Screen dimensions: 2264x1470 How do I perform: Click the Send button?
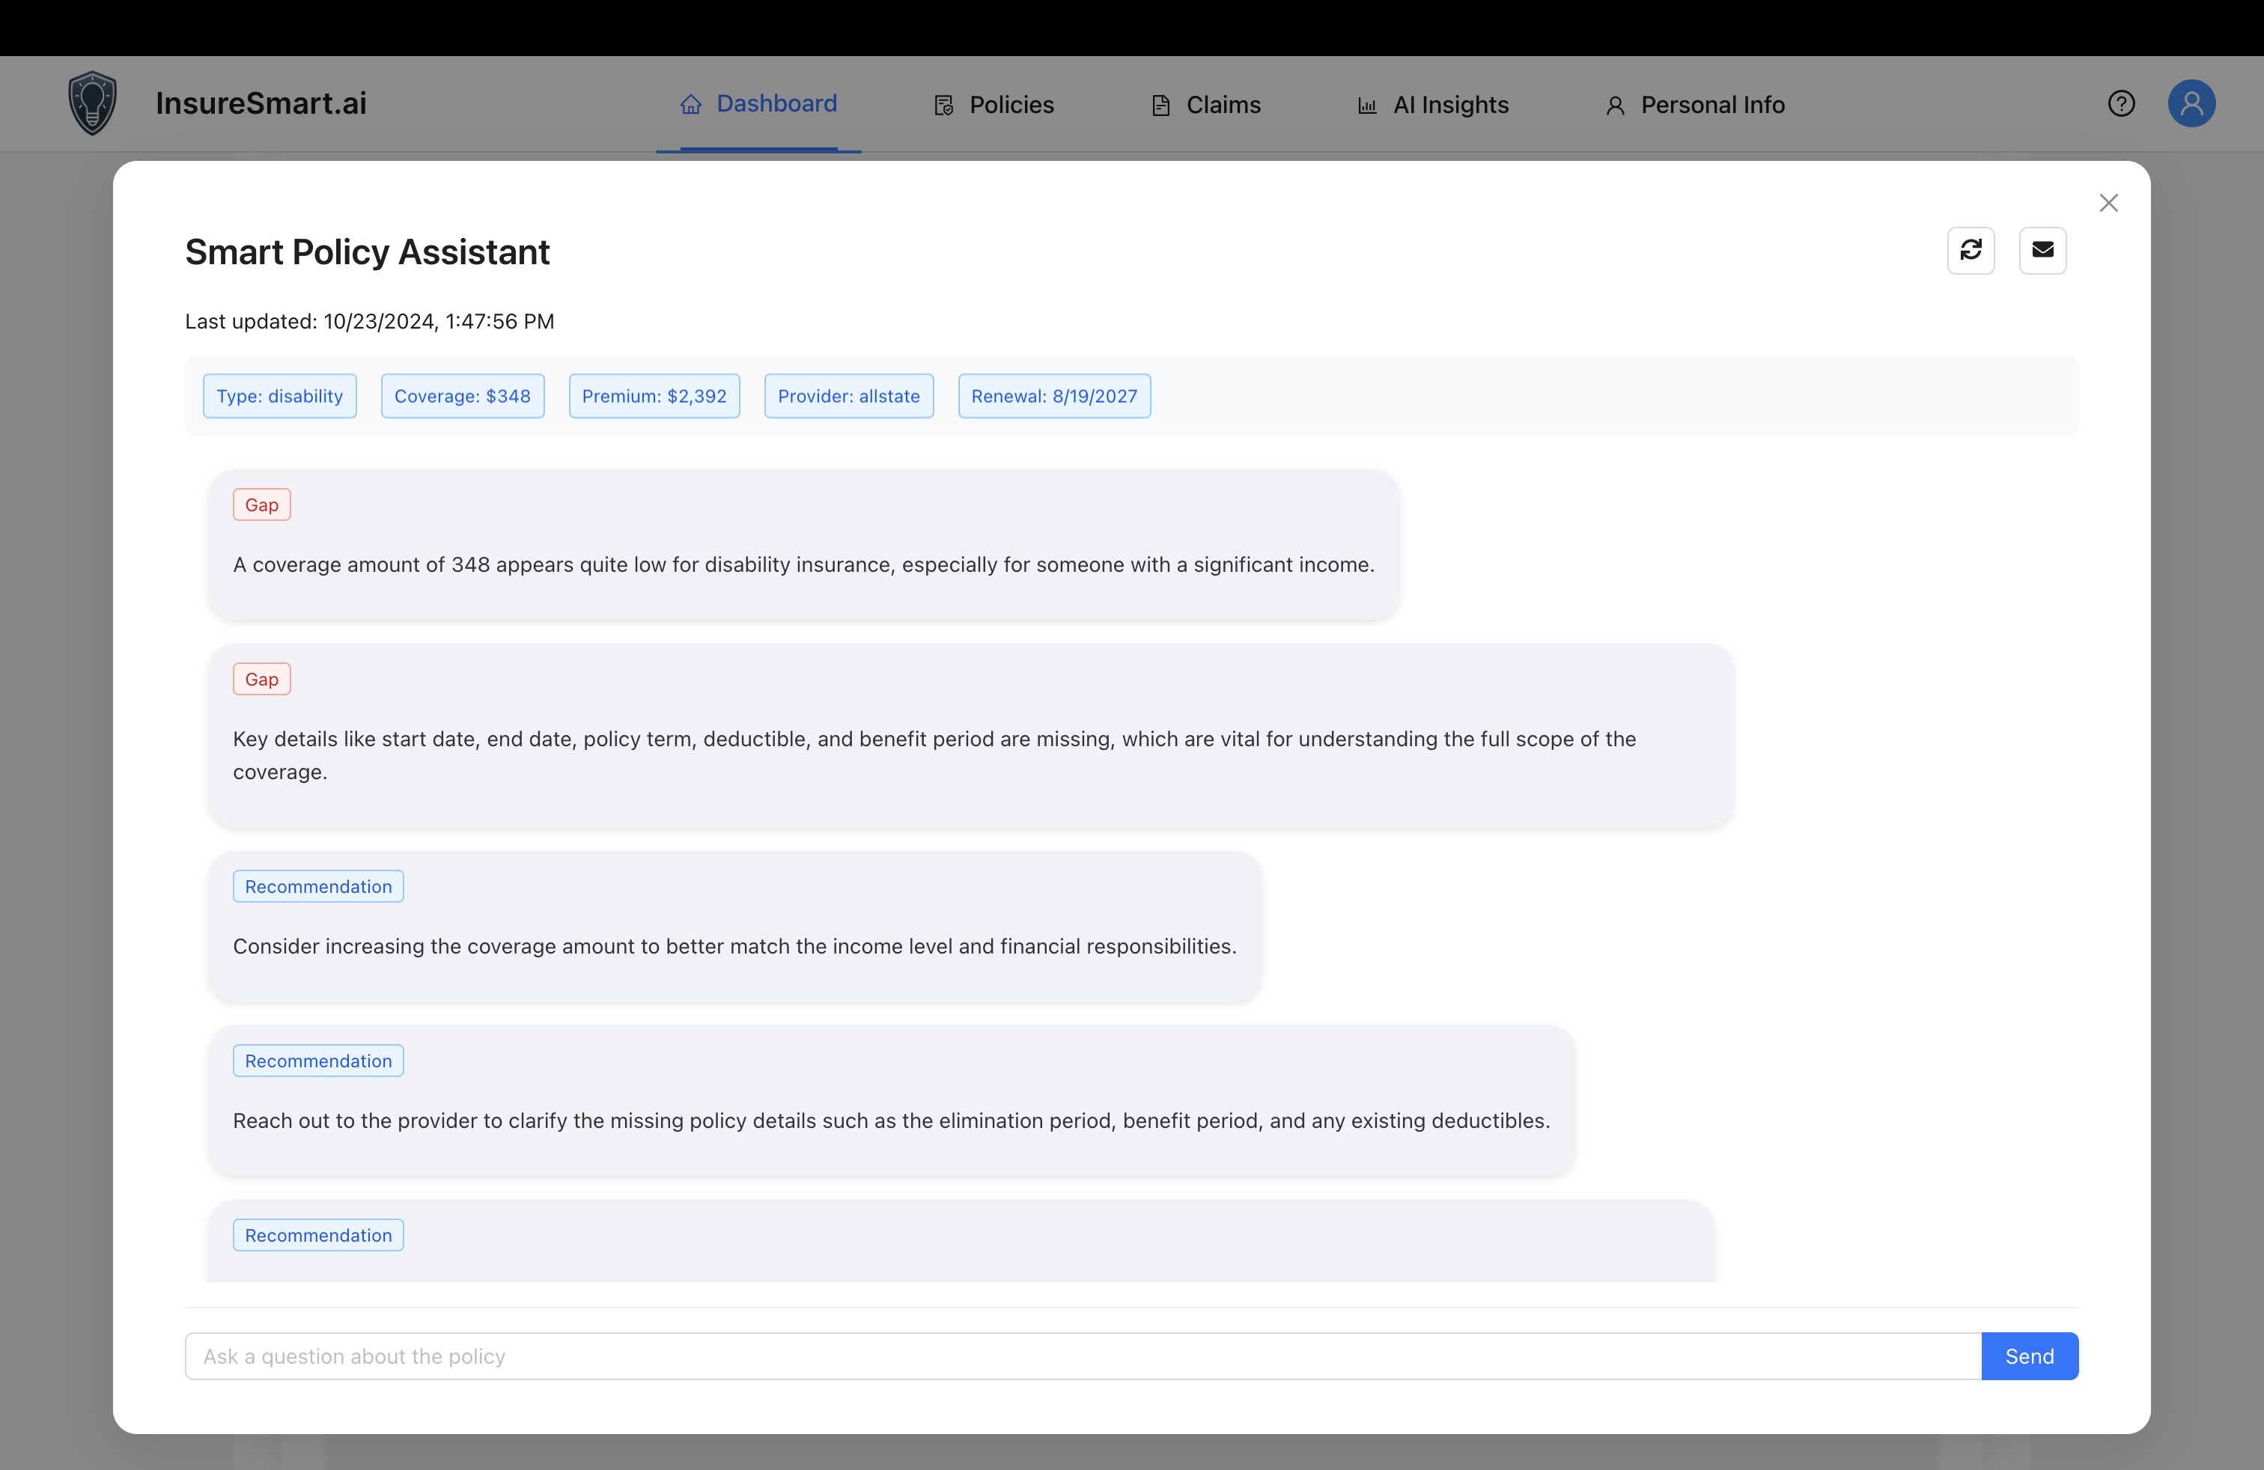pos(2029,1356)
